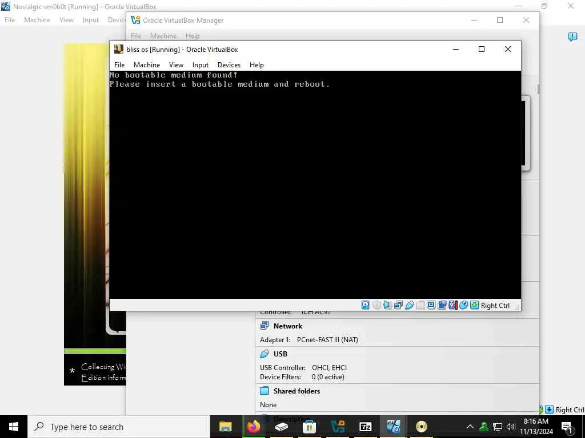The height and width of the screenshot is (438, 585).
Task: Click hard disk activity icon in bliss os status bar
Action: (365, 306)
